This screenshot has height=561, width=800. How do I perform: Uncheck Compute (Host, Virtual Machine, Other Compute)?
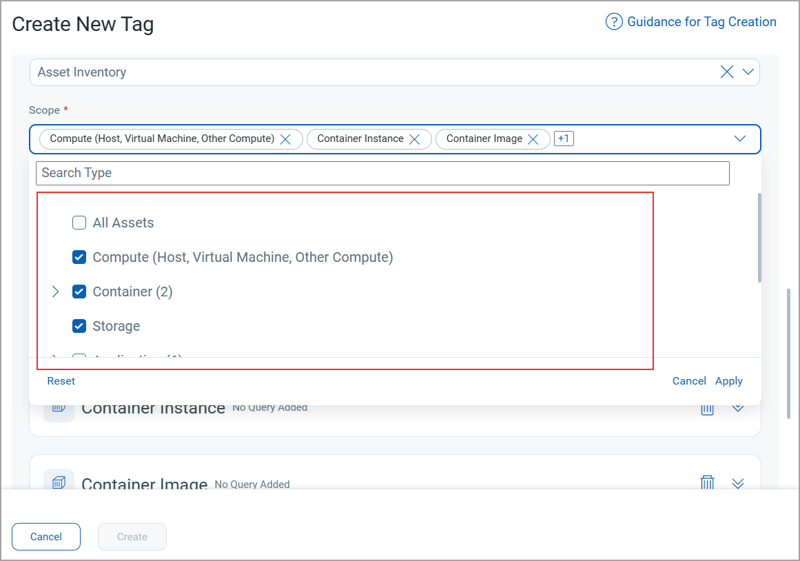pos(79,257)
